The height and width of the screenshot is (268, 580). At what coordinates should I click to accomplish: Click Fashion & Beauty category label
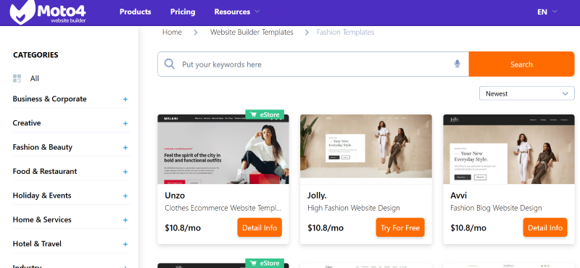(43, 147)
